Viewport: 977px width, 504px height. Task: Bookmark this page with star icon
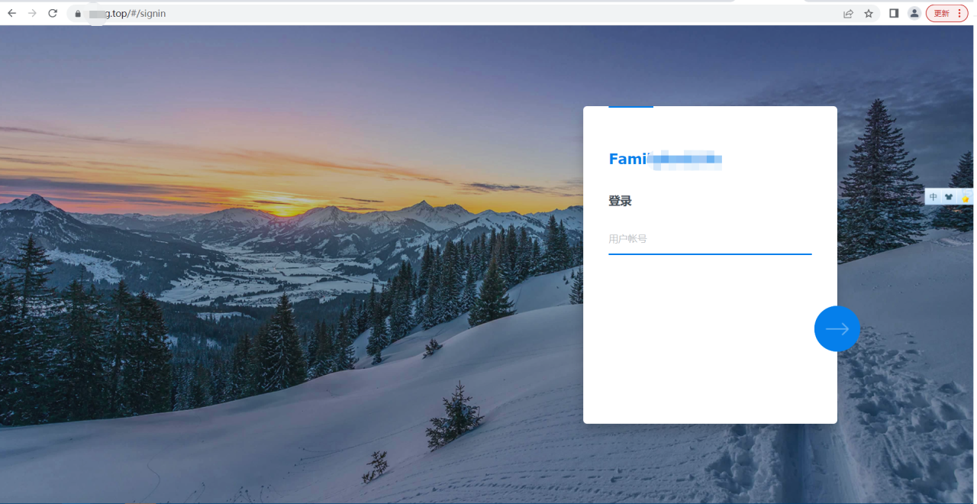coord(869,14)
